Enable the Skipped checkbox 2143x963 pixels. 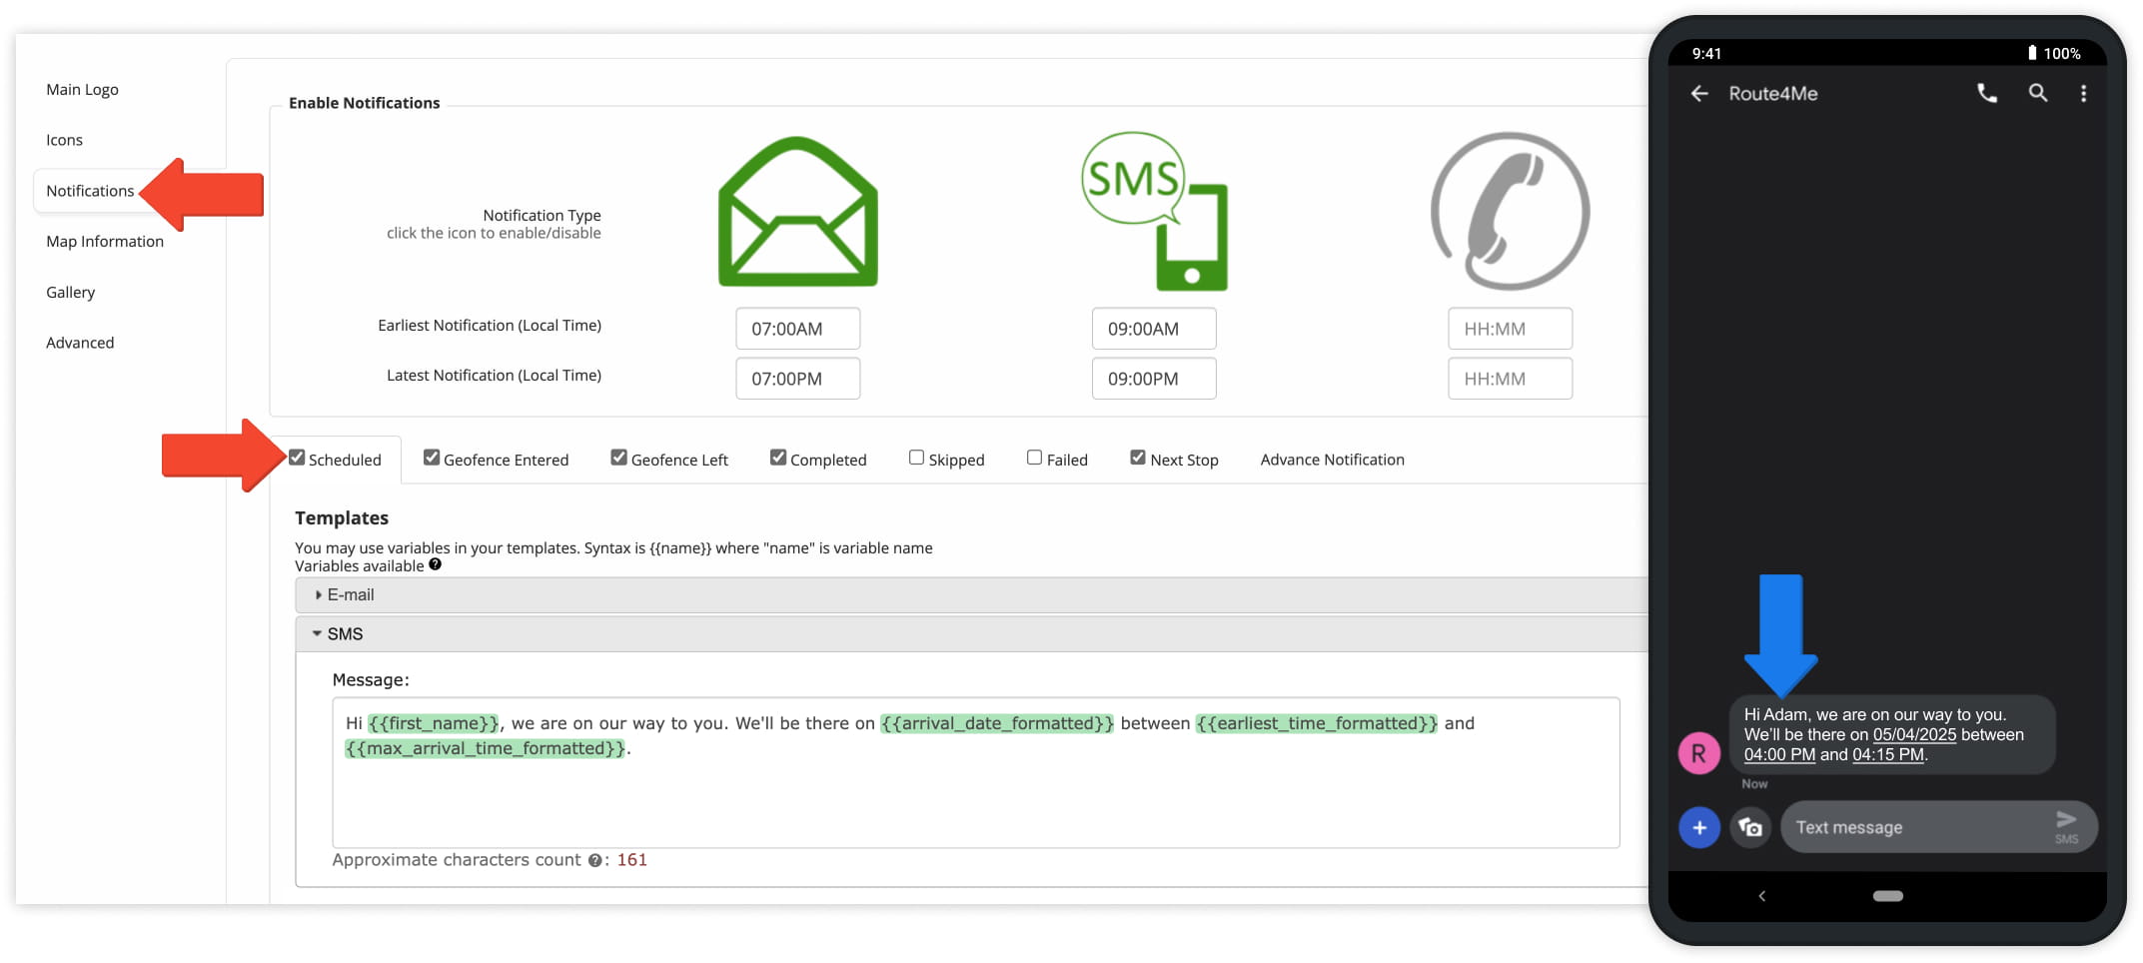tap(916, 458)
